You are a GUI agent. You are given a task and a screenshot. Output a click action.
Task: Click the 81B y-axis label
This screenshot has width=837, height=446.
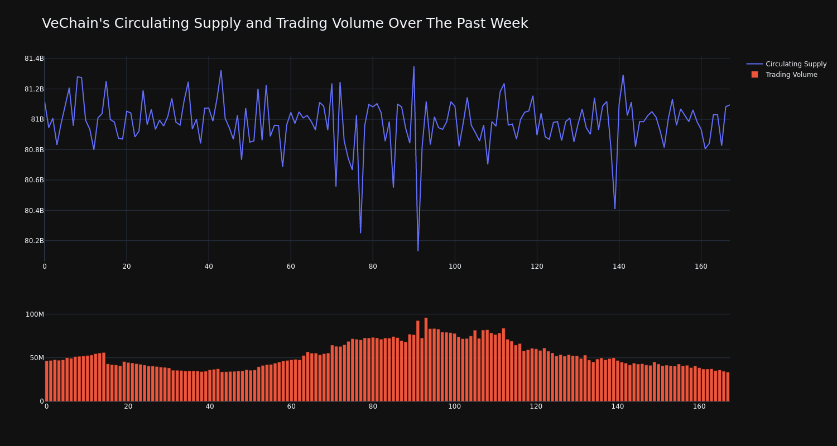[37, 119]
